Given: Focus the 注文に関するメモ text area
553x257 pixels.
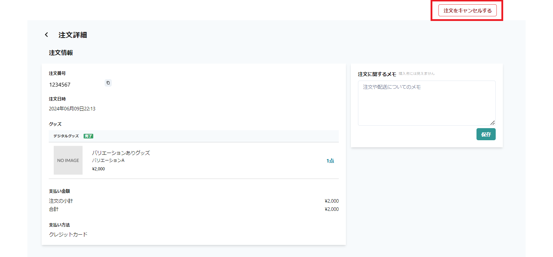Looking at the screenshot, I should click(426, 103).
